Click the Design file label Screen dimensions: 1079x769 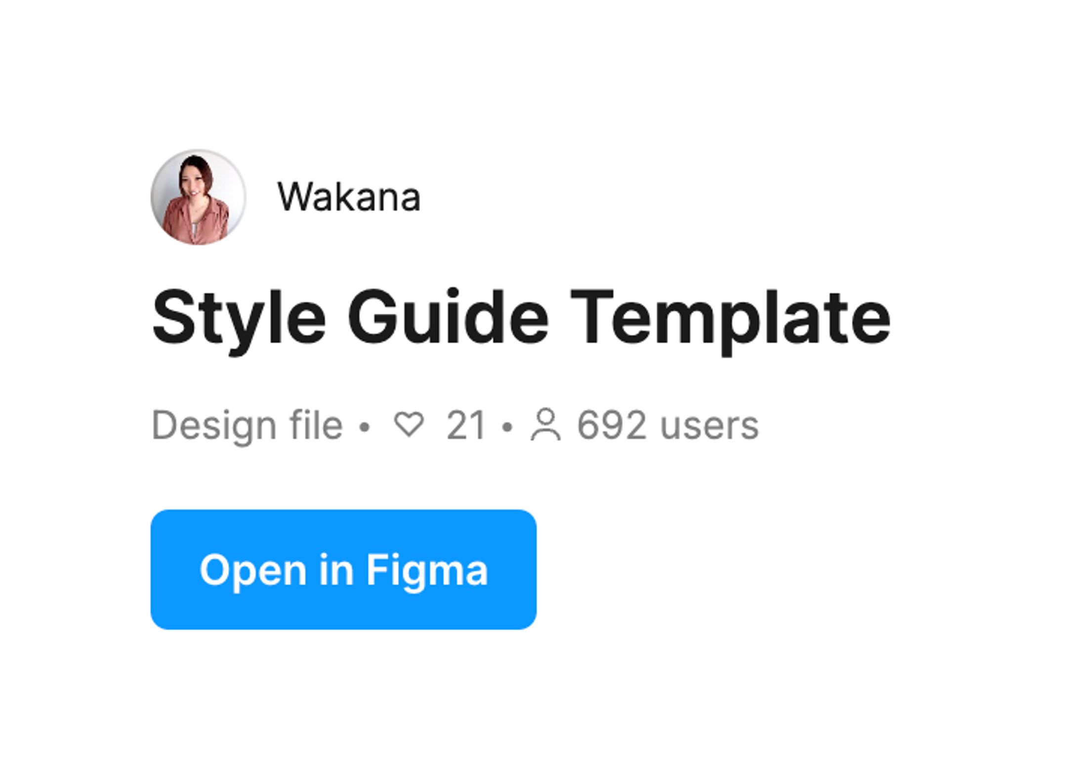(x=247, y=426)
